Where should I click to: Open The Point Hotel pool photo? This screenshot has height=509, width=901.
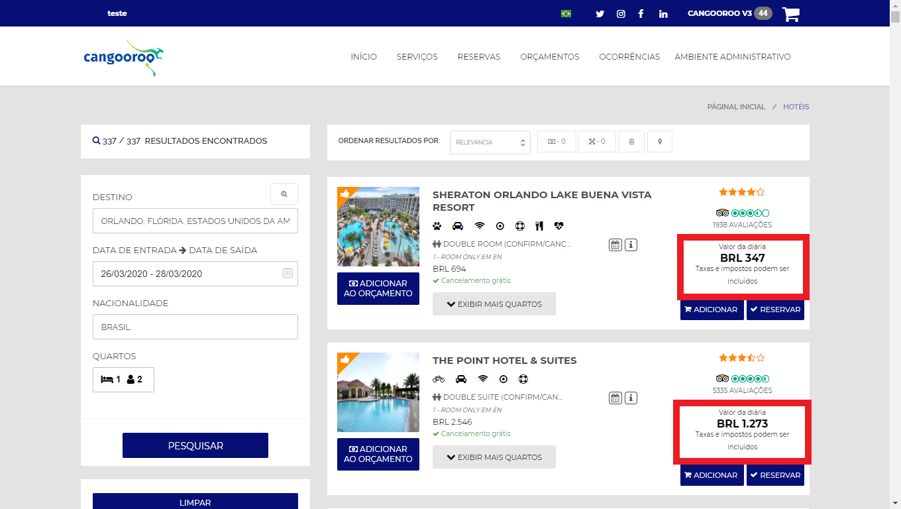click(378, 392)
